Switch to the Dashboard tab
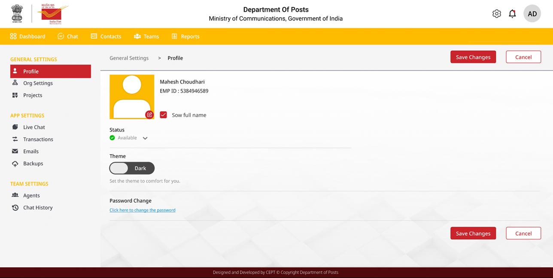 pyautogui.click(x=28, y=36)
